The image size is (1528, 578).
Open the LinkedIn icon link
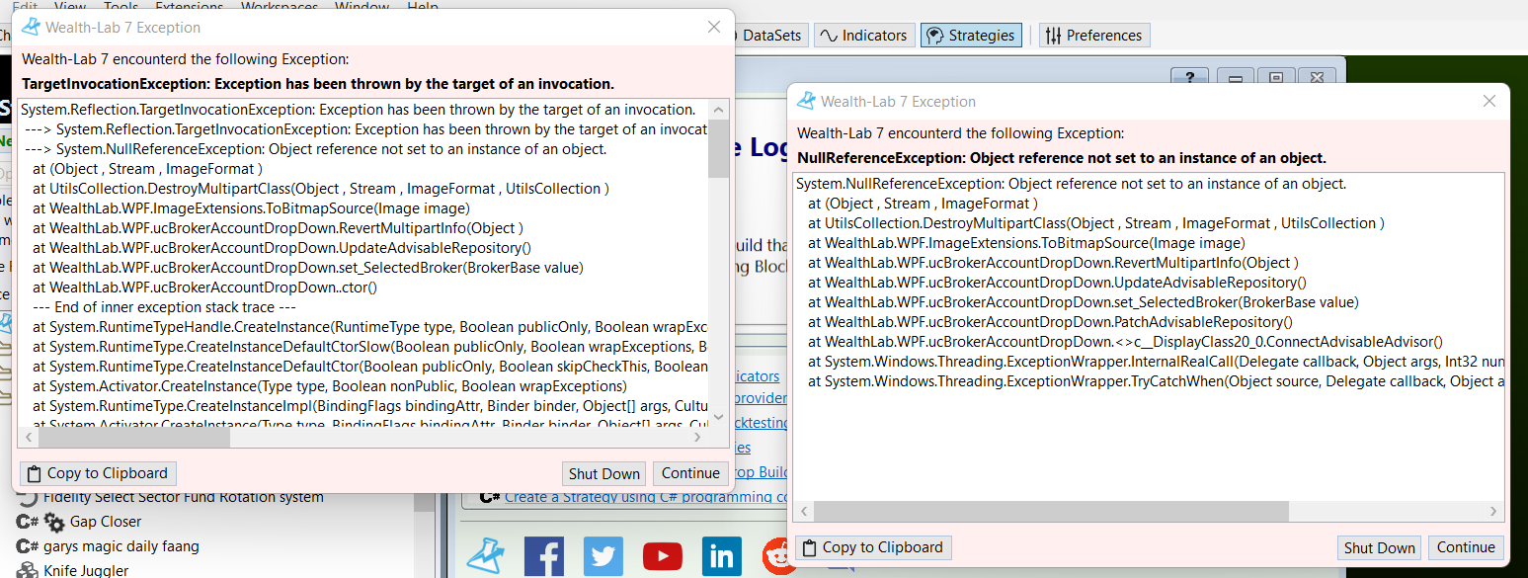[721, 556]
